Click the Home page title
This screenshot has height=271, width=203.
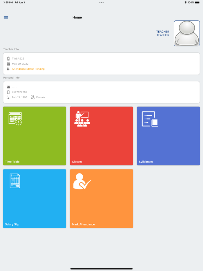[x=77, y=17]
